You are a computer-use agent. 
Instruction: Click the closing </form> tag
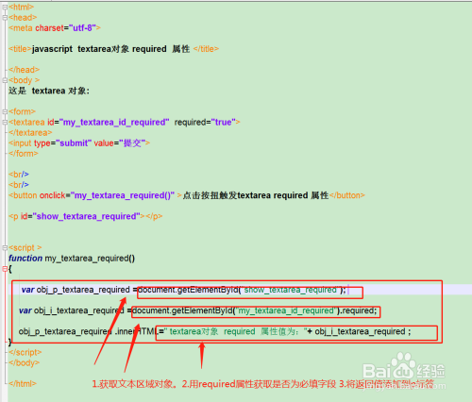coord(24,154)
